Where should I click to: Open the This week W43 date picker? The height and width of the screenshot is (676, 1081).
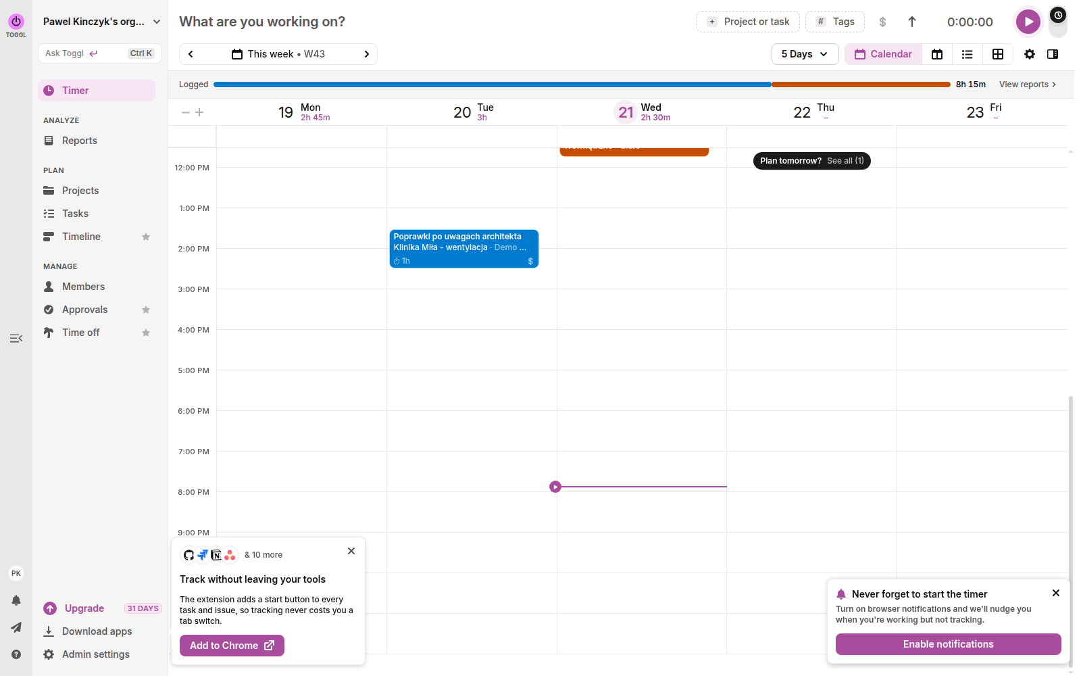(278, 54)
